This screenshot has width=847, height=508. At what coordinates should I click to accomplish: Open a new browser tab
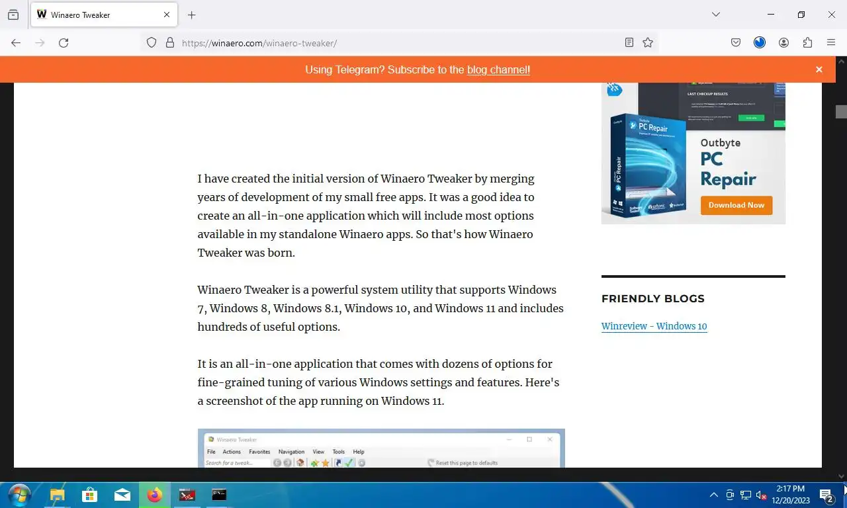click(x=191, y=15)
